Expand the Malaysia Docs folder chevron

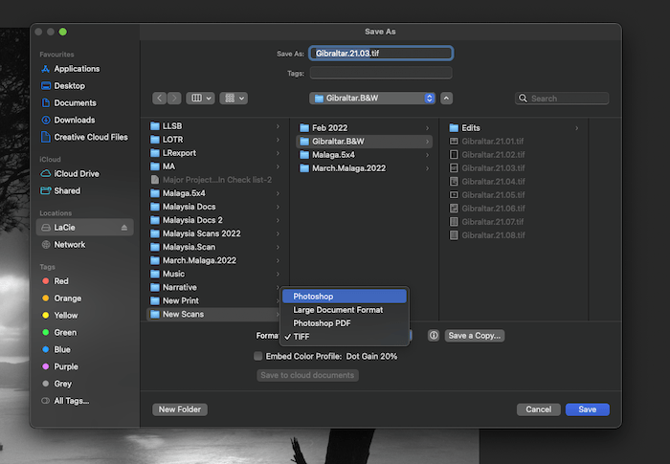click(x=279, y=207)
